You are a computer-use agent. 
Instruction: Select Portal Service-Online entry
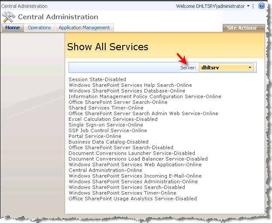tap(95, 136)
